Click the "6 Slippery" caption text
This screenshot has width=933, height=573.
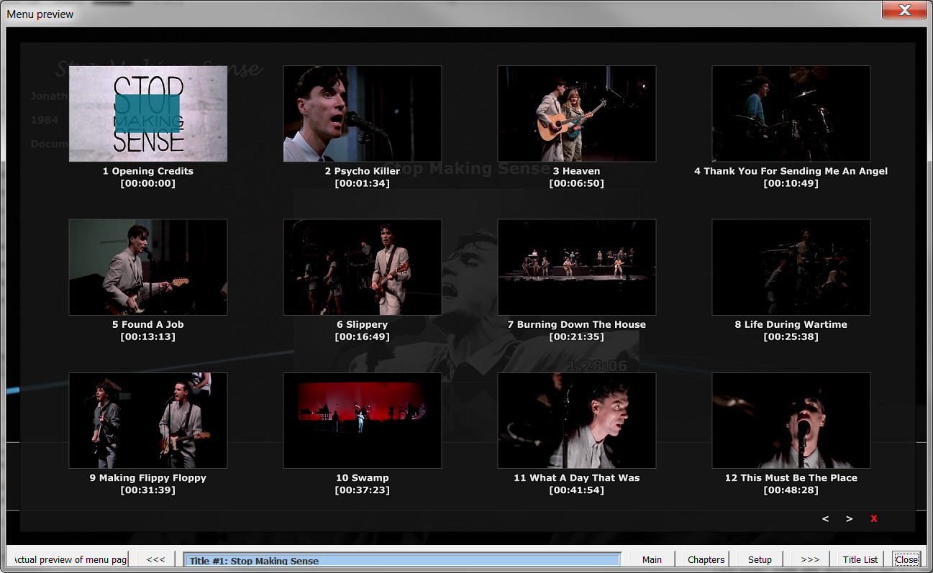coord(363,324)
